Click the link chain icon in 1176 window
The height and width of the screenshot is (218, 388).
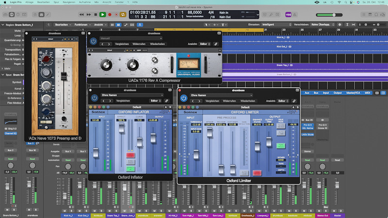(x=216, y=44)
